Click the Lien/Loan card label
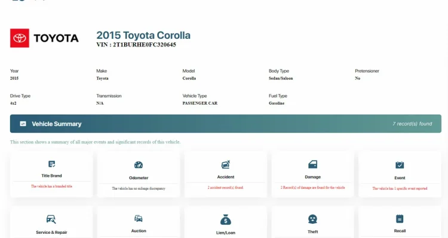Viewport: 448px width, 238px height. click(226, 233)
